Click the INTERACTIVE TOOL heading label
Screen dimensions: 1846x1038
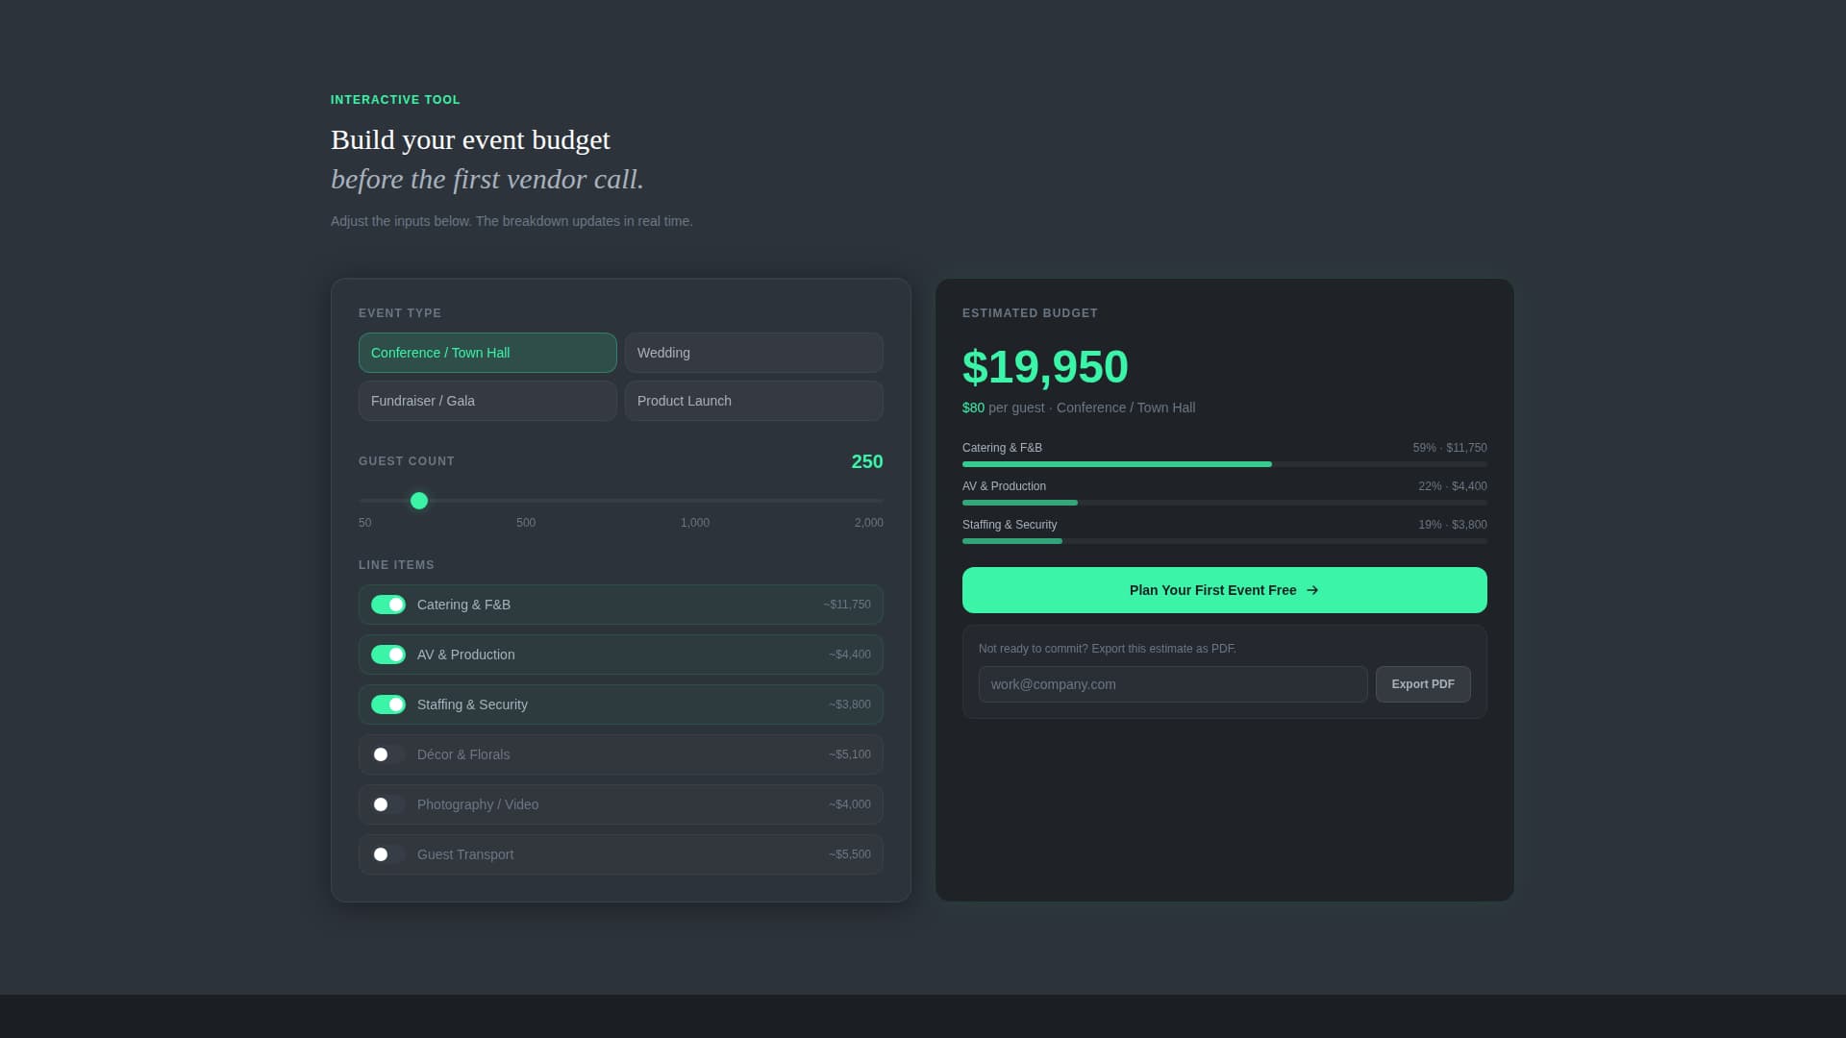(395, 100)
